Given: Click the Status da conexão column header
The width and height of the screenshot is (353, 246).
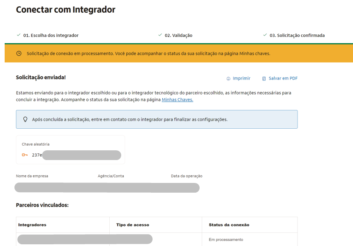Looking at the screenshot, I should click(x=229, y=225).
